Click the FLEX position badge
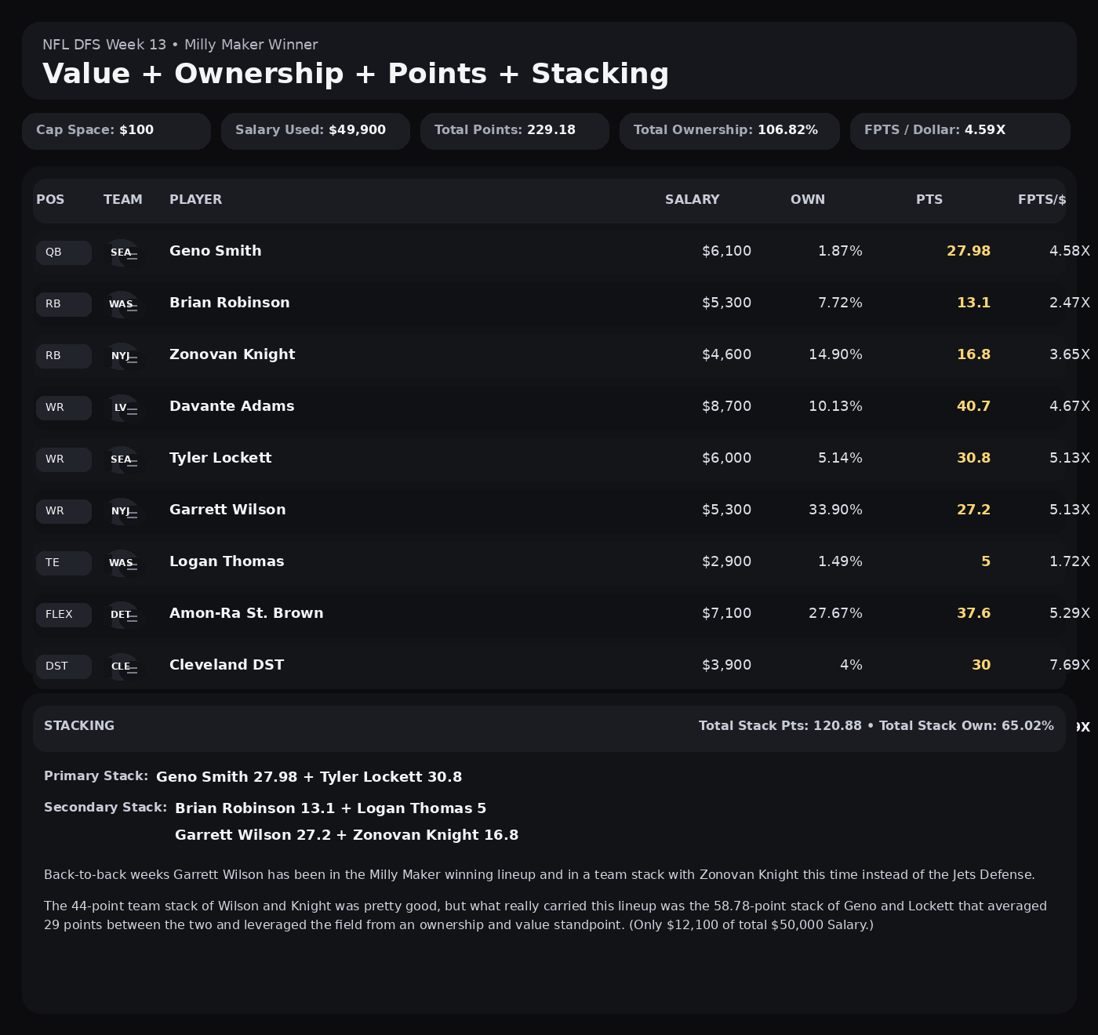 click(64, 615)
